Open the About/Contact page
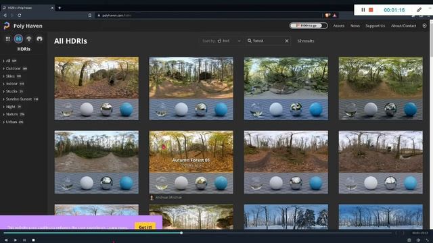Image resolution: width=433 pixels, height=243 pixels. (x=403, y=26)
